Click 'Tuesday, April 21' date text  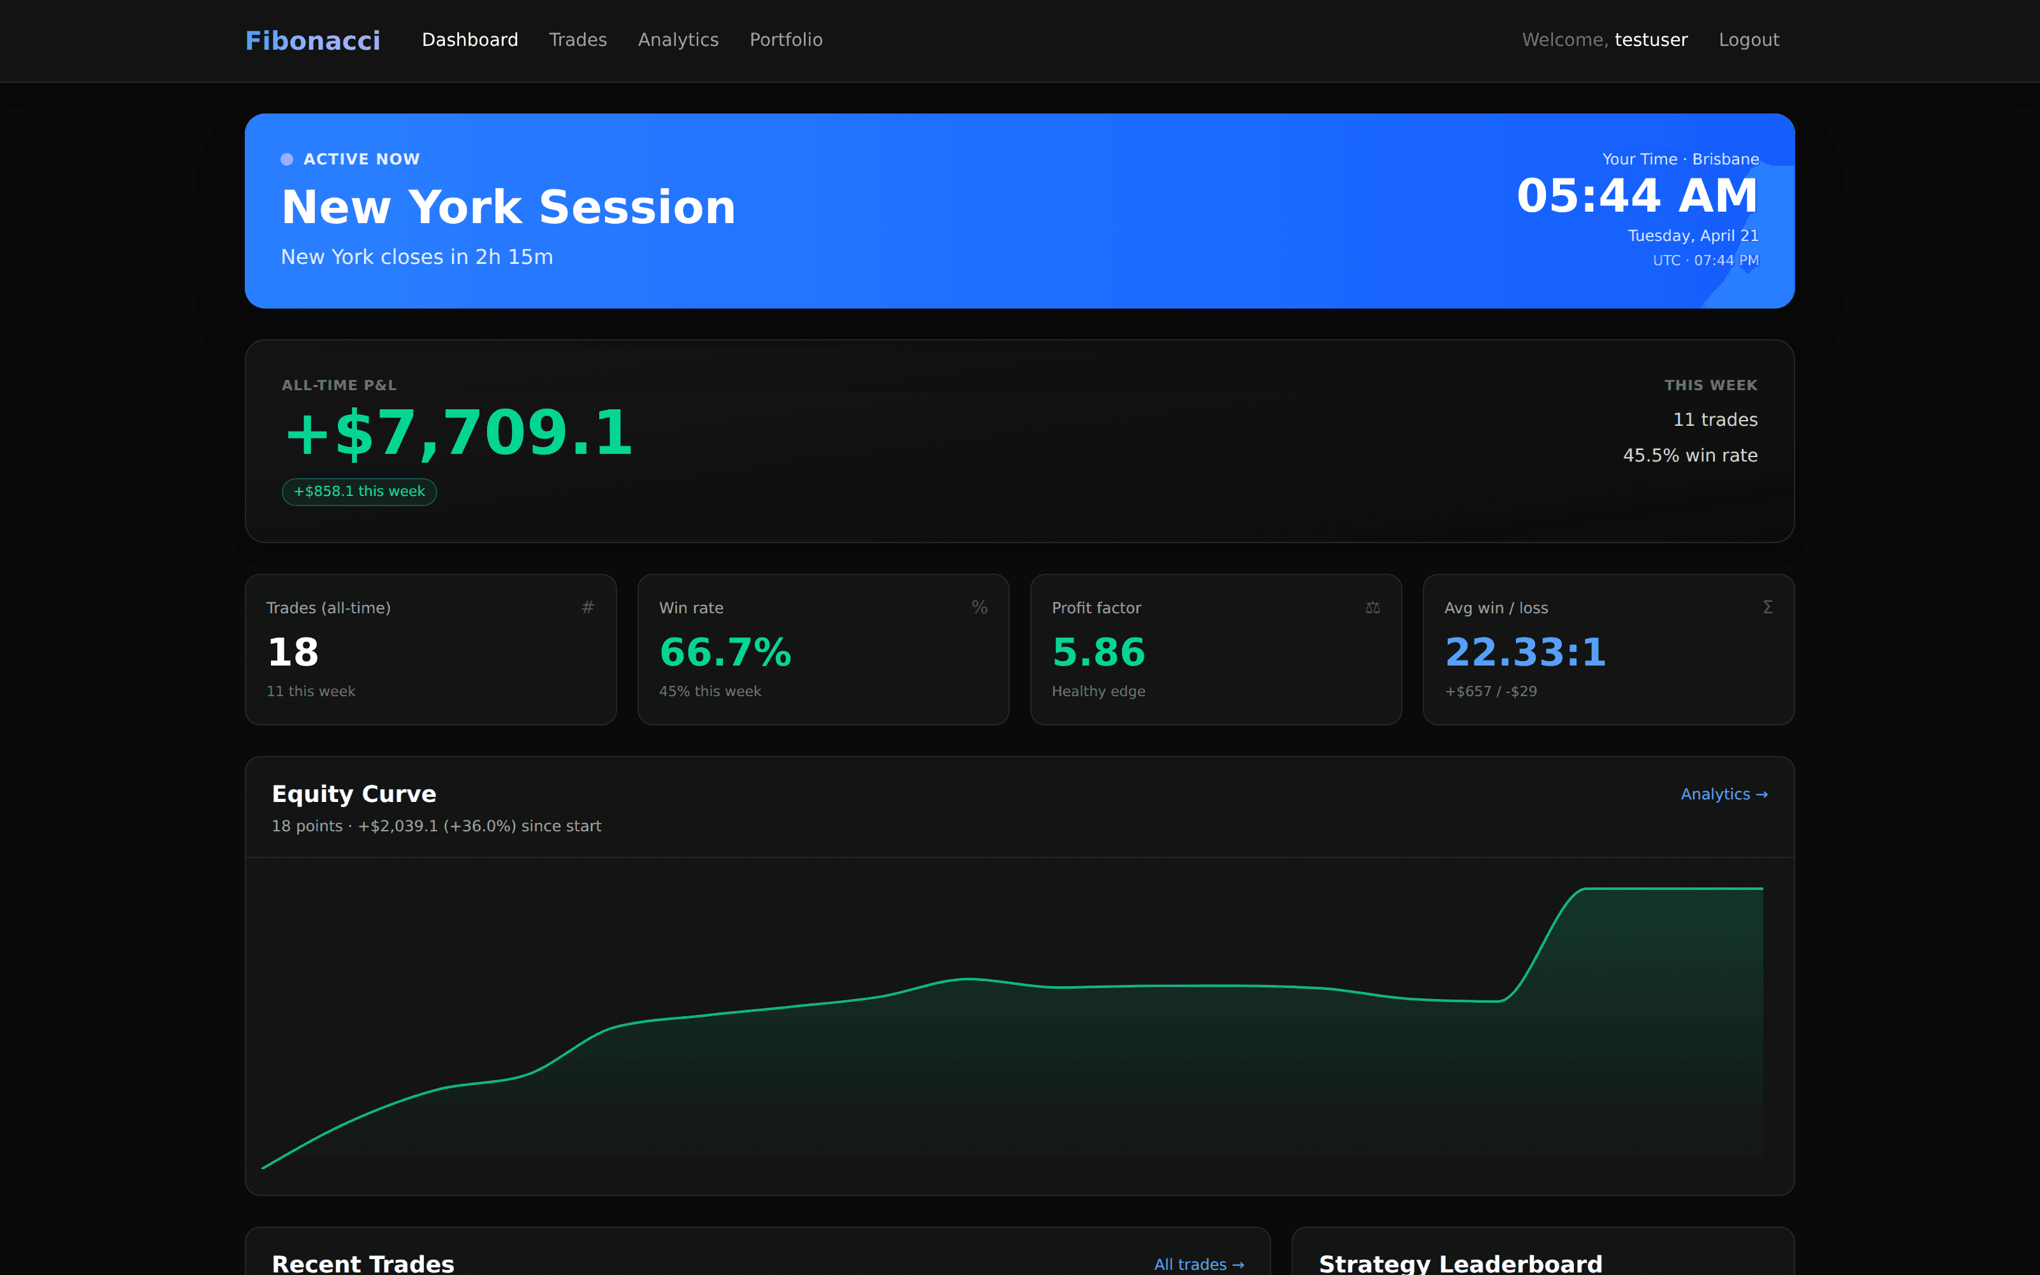coord(1693,236)
